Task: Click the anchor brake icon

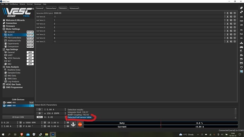Action: (x=73, y=124)
